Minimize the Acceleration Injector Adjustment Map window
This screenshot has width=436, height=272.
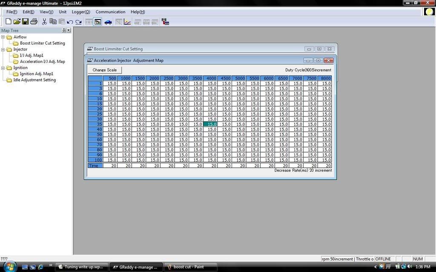(x=308, y=60)
